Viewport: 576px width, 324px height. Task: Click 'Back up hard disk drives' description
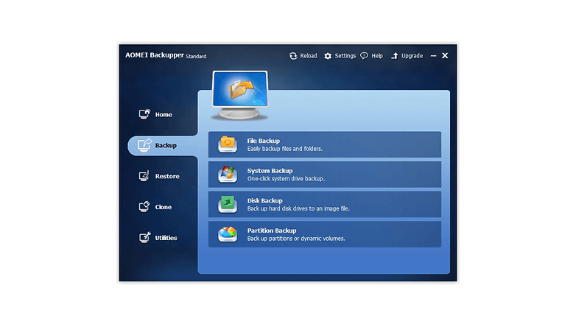[298, 208]
